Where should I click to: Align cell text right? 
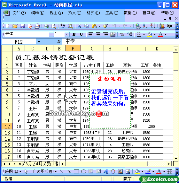point(105,34)
